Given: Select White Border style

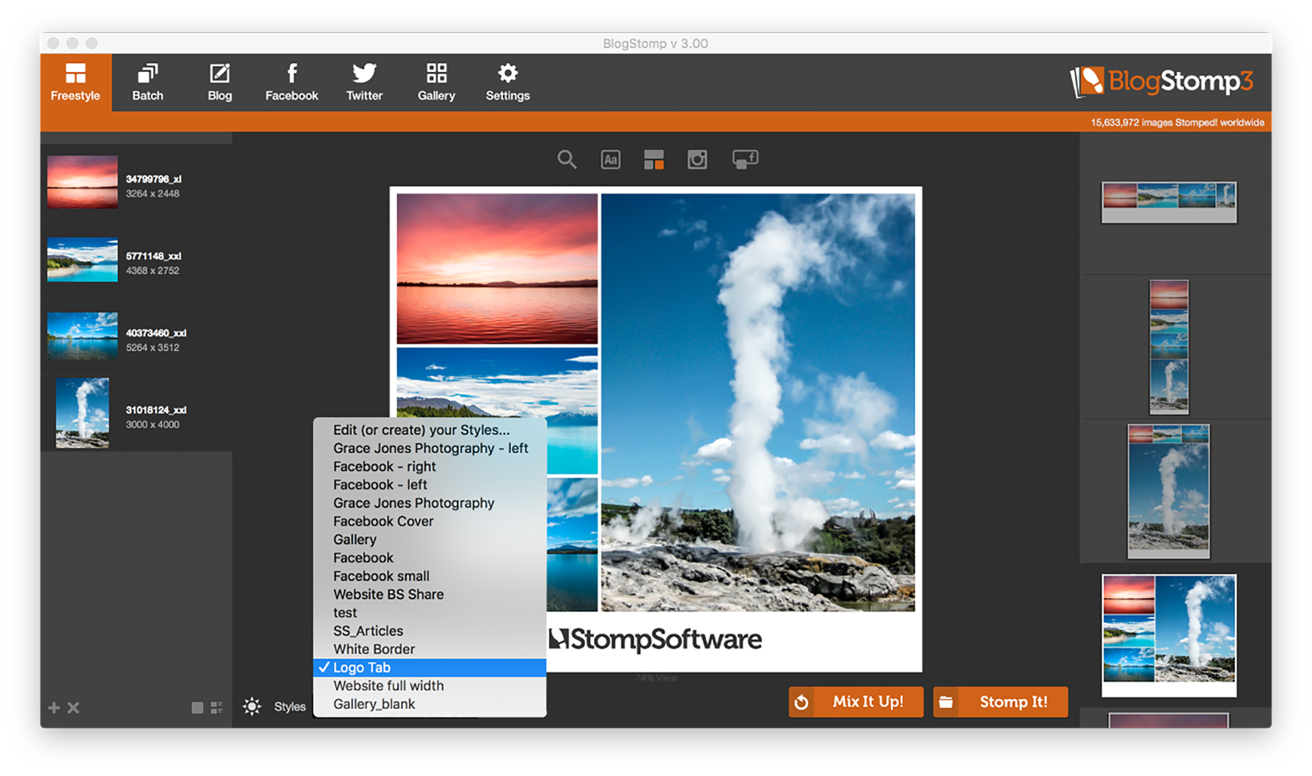Looking at the screenshot, I should click(430, 648).
